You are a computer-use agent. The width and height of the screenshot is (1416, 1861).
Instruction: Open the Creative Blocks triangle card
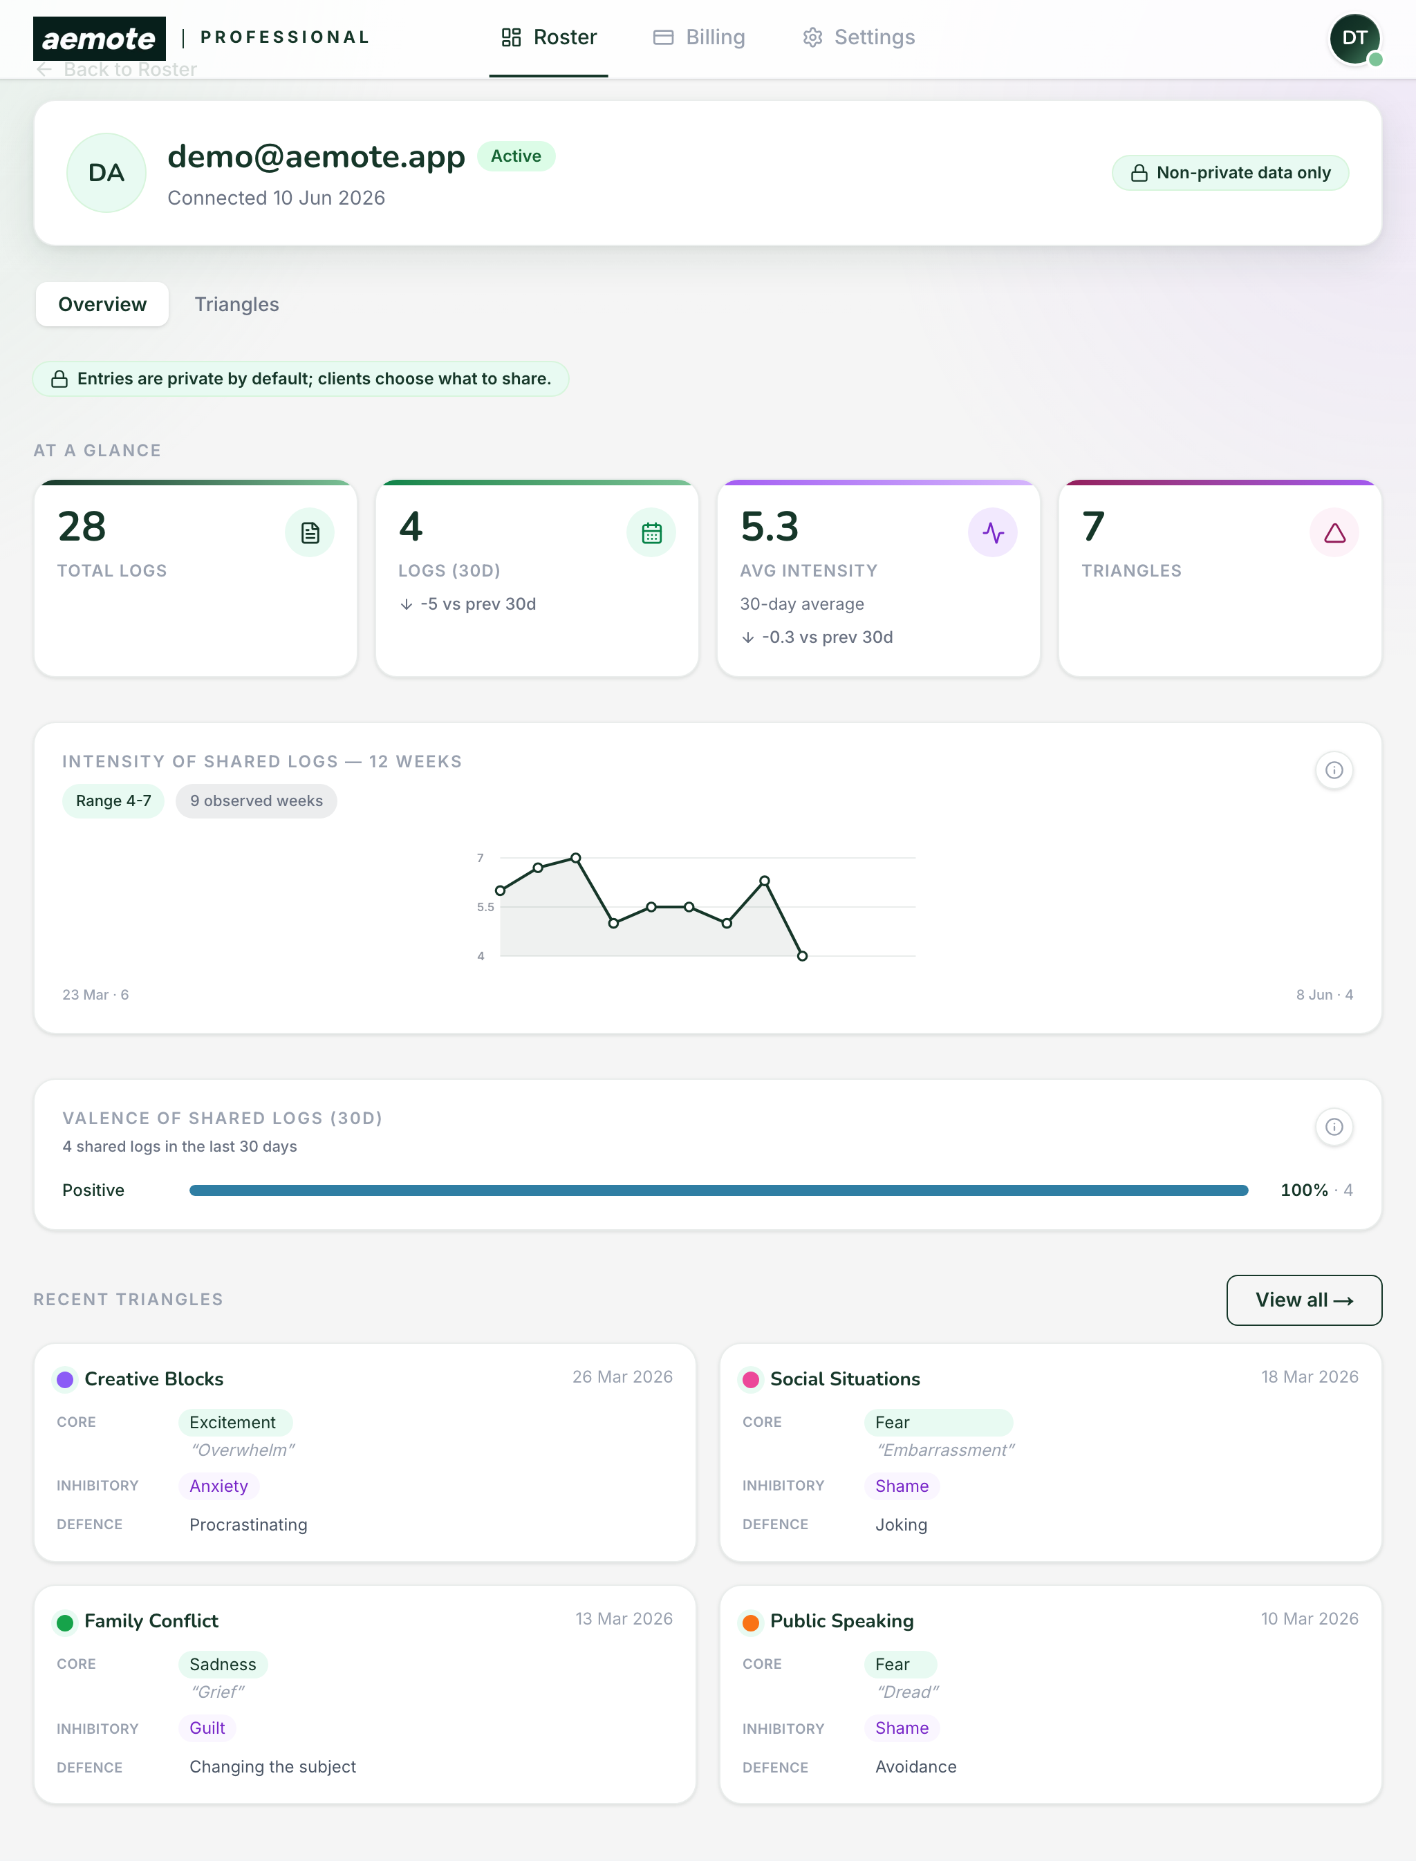(365, 1453)
